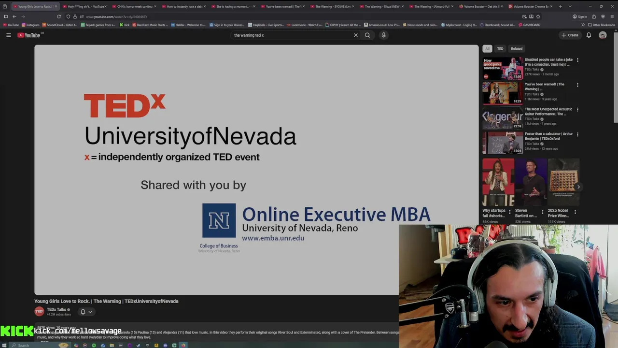Reload the page with the refresh icon
Image resolution: width=618 pixels, height=348 pixels.
tap(59, 16)
